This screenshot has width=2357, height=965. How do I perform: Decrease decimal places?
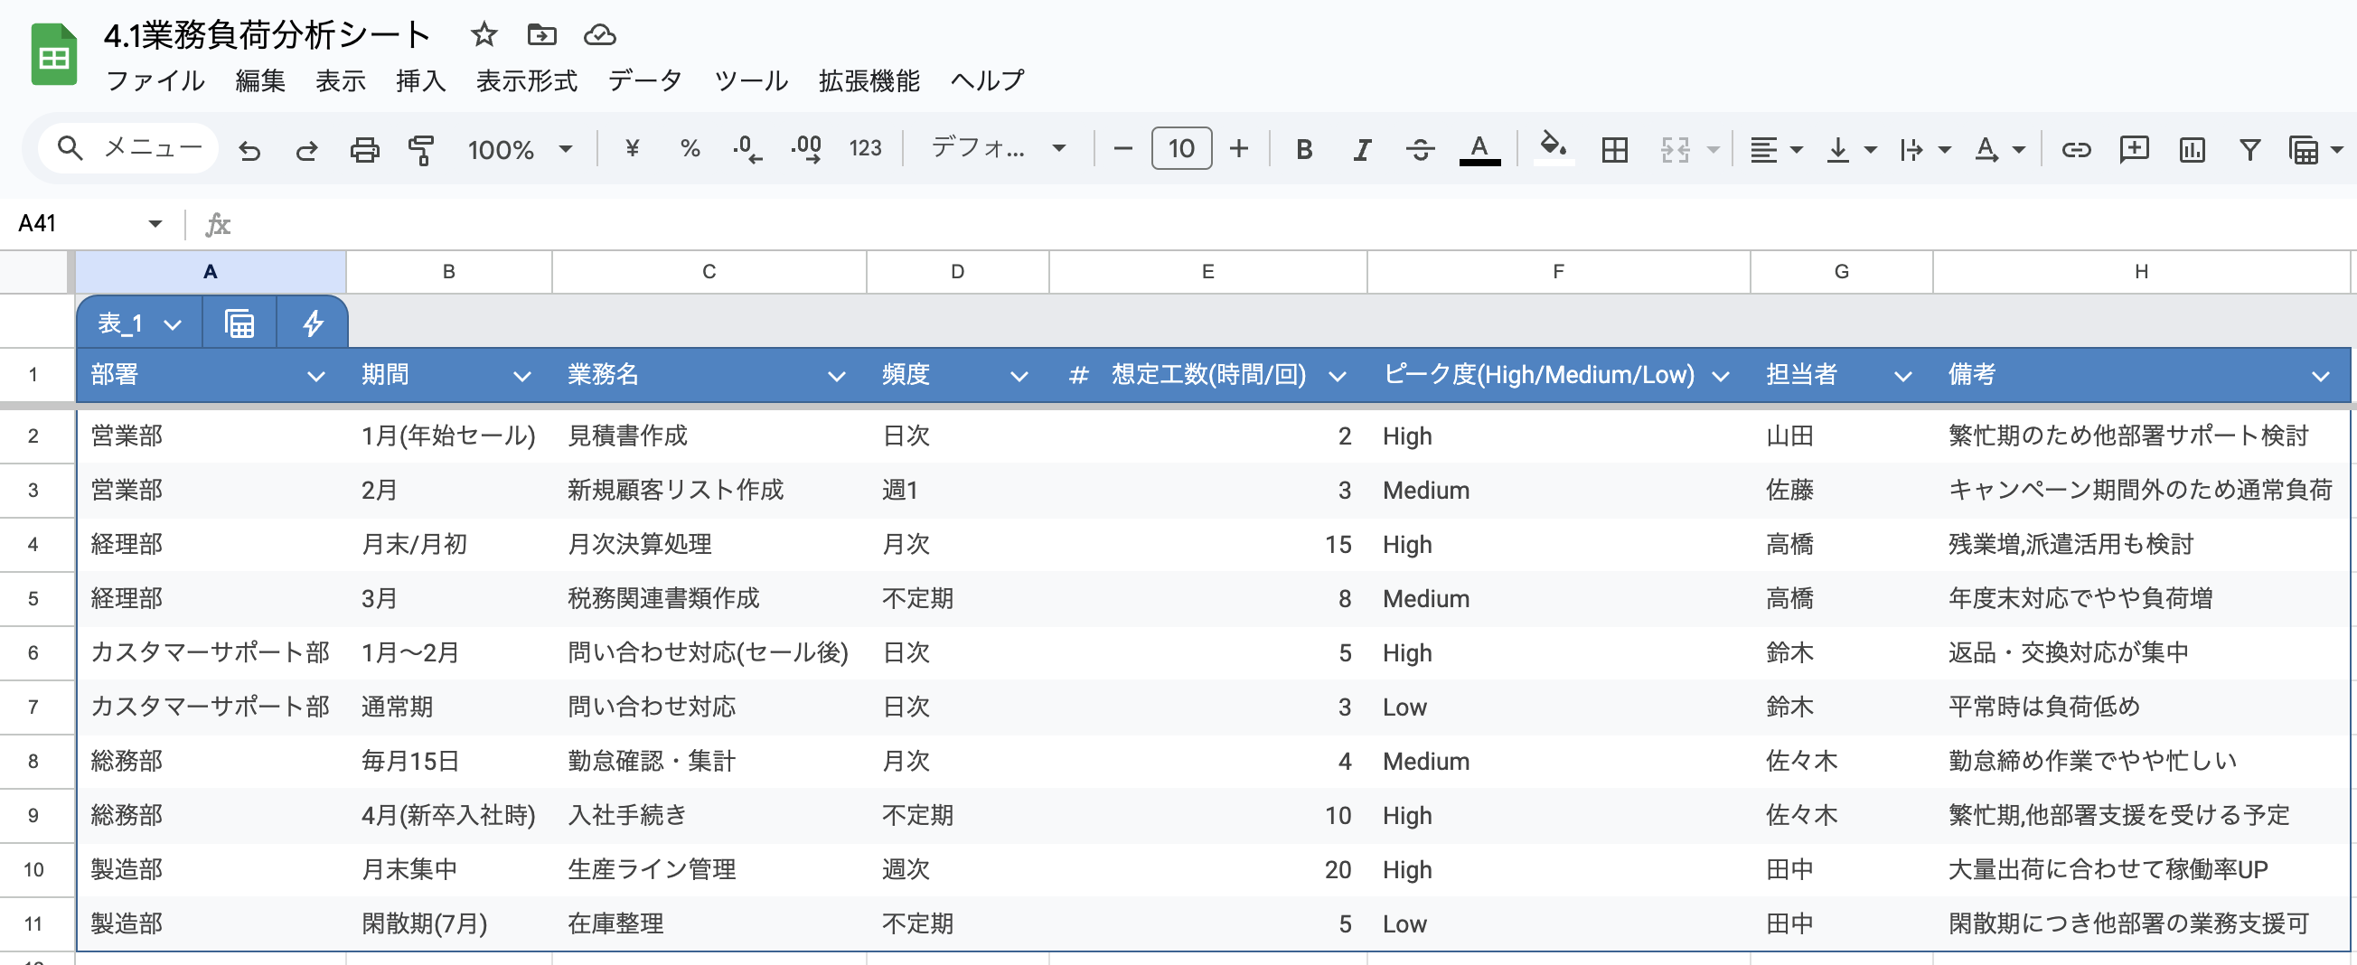[x=745, y=148]
